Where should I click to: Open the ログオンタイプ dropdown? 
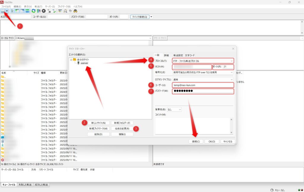(203, 79)
